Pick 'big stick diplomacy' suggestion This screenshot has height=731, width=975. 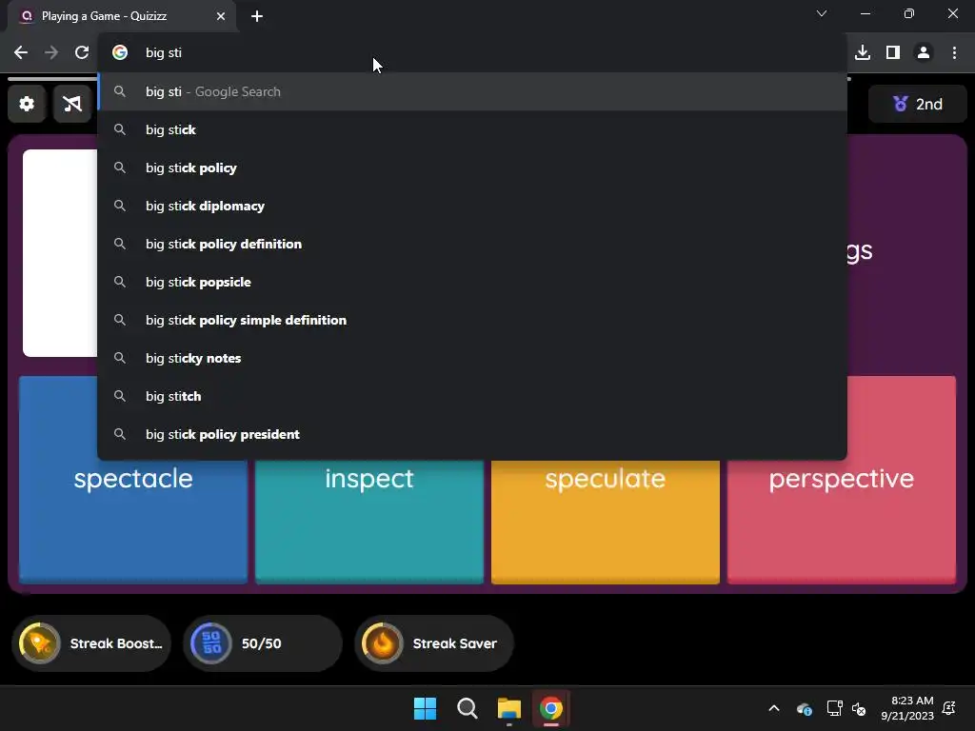coord(472,206)
